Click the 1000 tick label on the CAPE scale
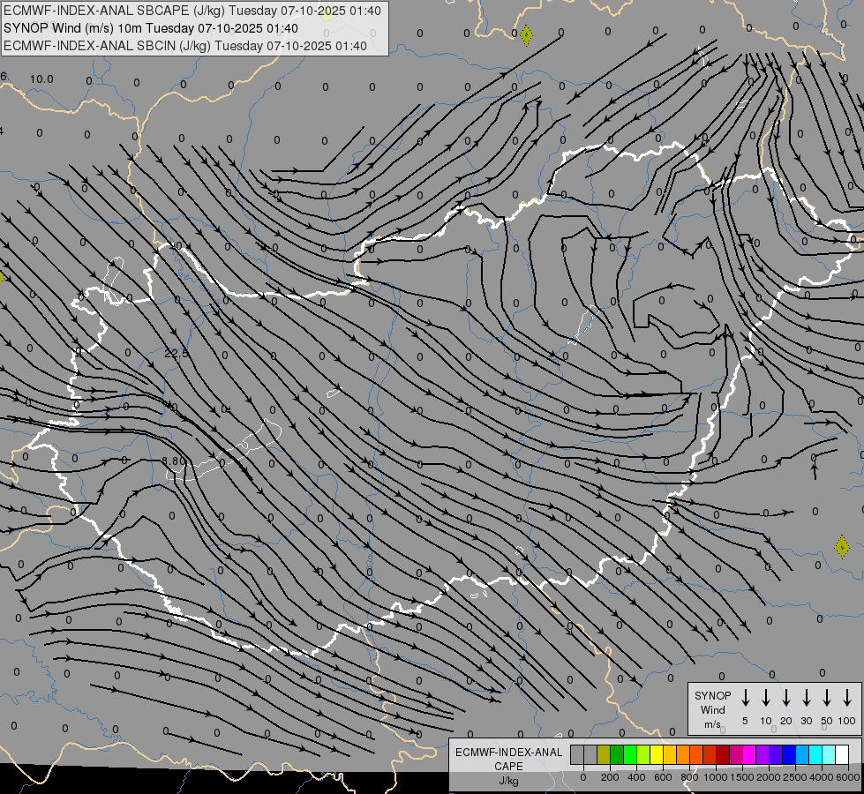This screenshot has width=864, height=794. click(x=716, y=777)
